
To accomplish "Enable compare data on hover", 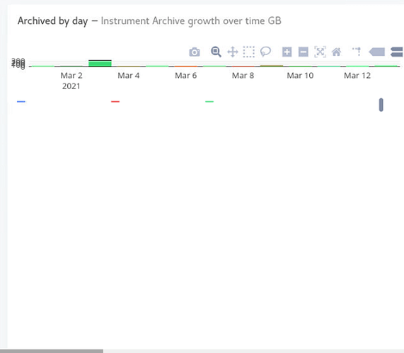I will click(x=397, y=52).
